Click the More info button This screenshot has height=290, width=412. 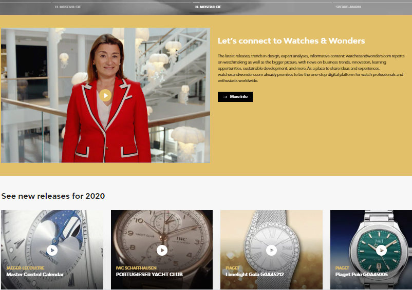pyautogui.click(x=235, y=97)
